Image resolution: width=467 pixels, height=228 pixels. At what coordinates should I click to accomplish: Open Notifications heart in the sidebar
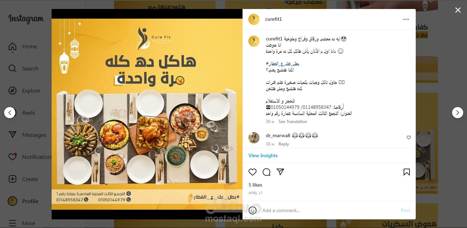pos(12,157)
